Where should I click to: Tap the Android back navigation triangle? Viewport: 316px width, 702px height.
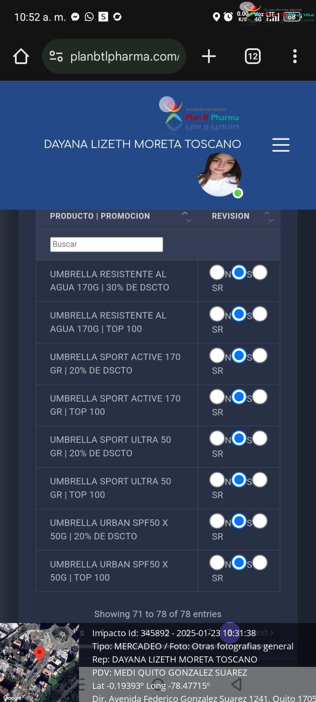(x=236, y=684)
